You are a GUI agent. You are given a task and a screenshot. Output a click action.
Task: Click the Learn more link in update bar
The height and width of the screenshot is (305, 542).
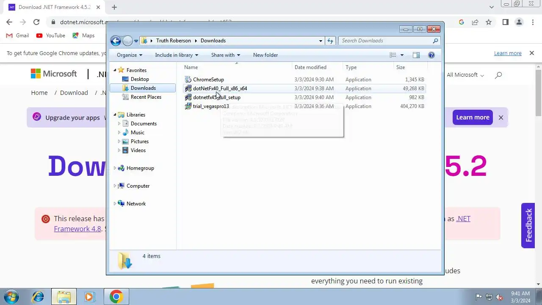click(508, 53)
